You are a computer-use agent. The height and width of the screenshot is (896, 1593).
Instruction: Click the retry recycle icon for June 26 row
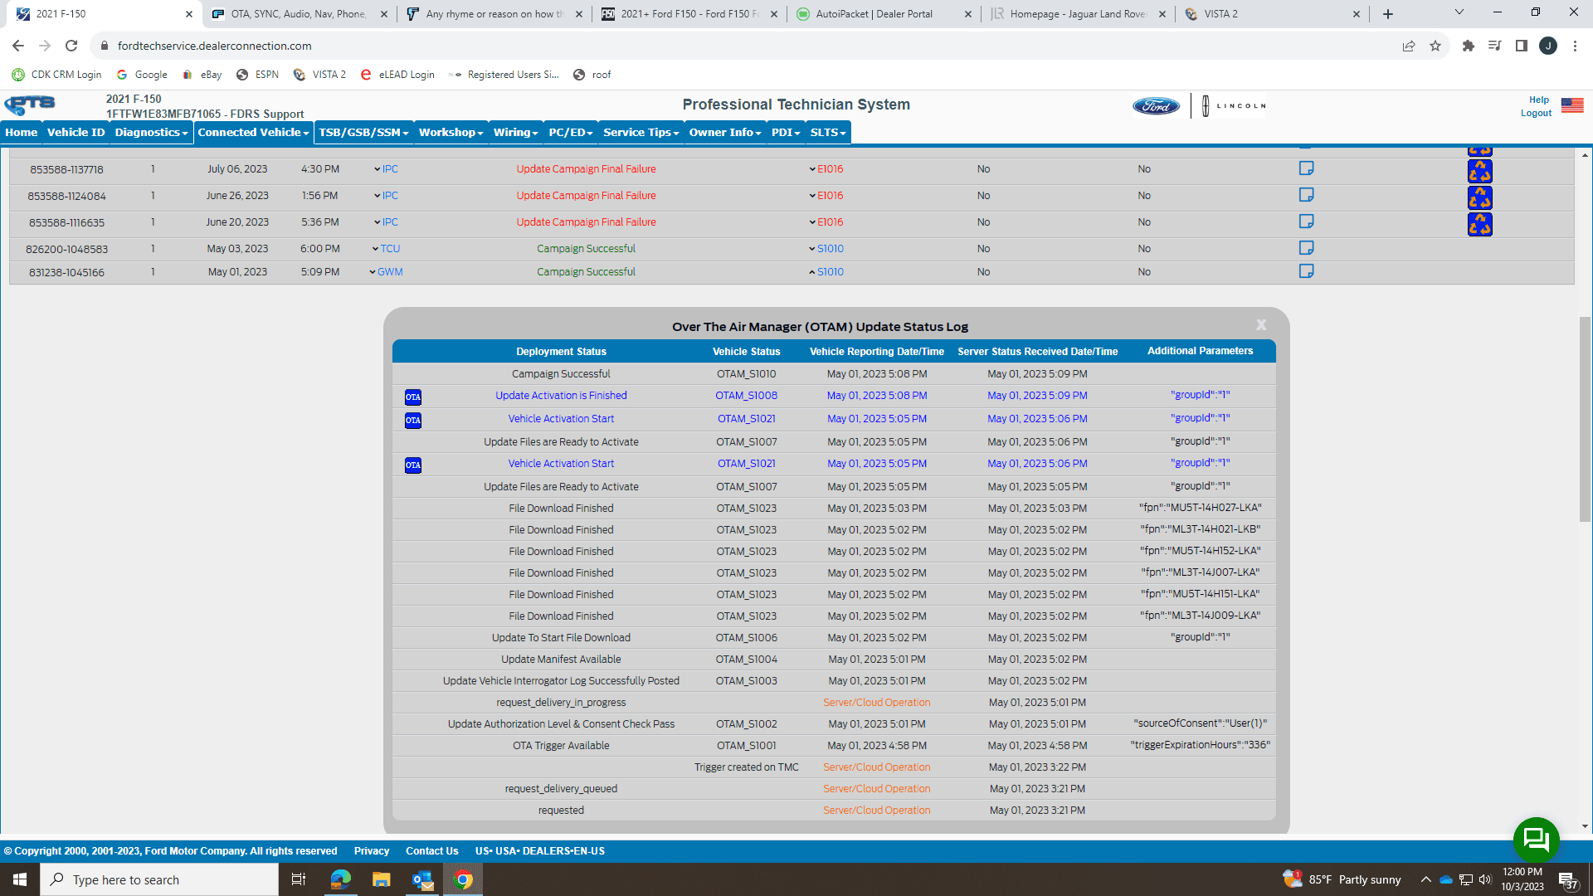click(x=1479, y=197)
